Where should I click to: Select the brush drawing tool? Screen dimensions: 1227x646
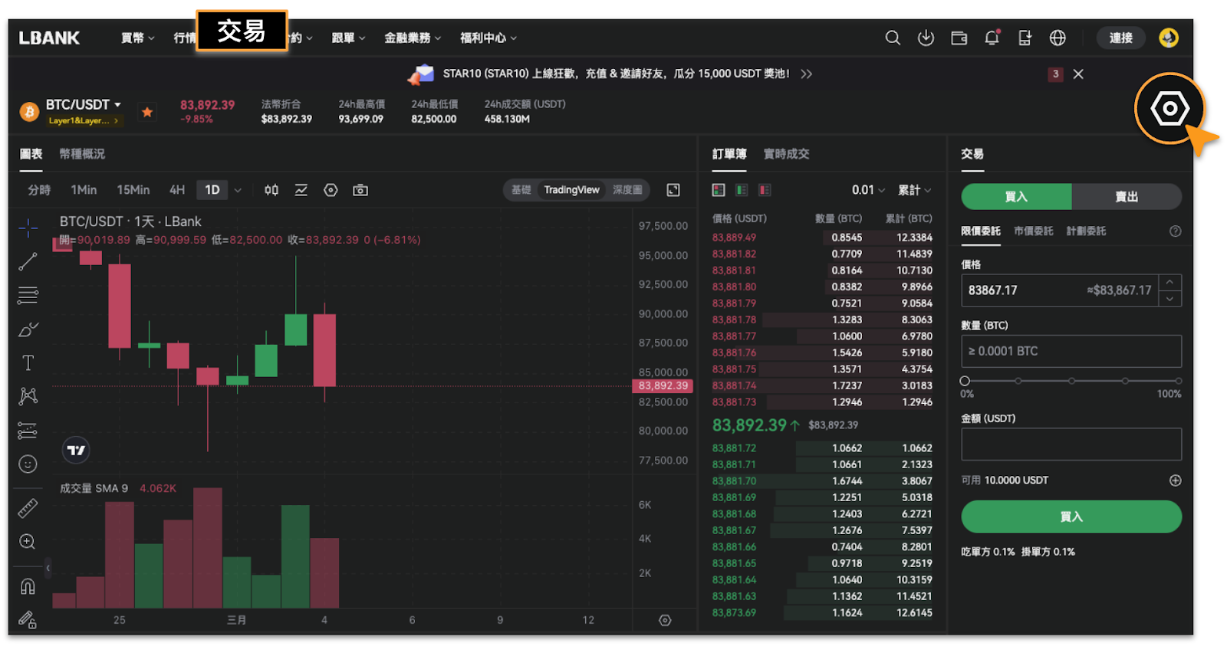(x=28, y=329)
